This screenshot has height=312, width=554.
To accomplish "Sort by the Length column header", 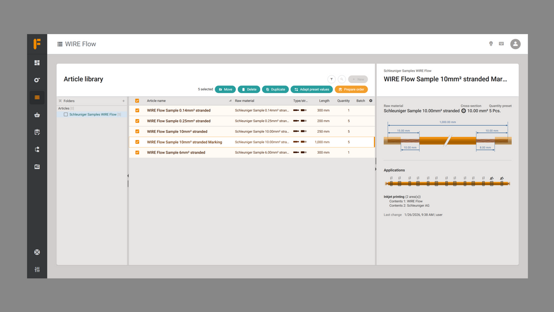I will click(x=324, y=101).
